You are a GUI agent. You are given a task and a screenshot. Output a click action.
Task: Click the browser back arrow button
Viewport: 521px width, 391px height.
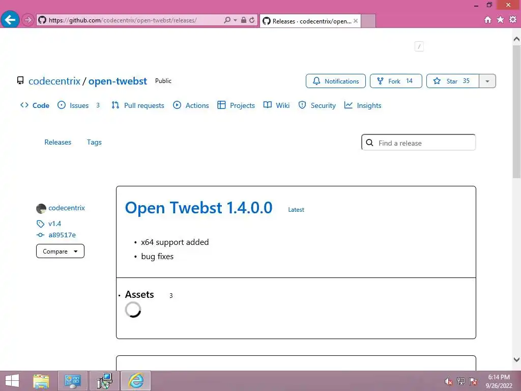coord(10,20)
